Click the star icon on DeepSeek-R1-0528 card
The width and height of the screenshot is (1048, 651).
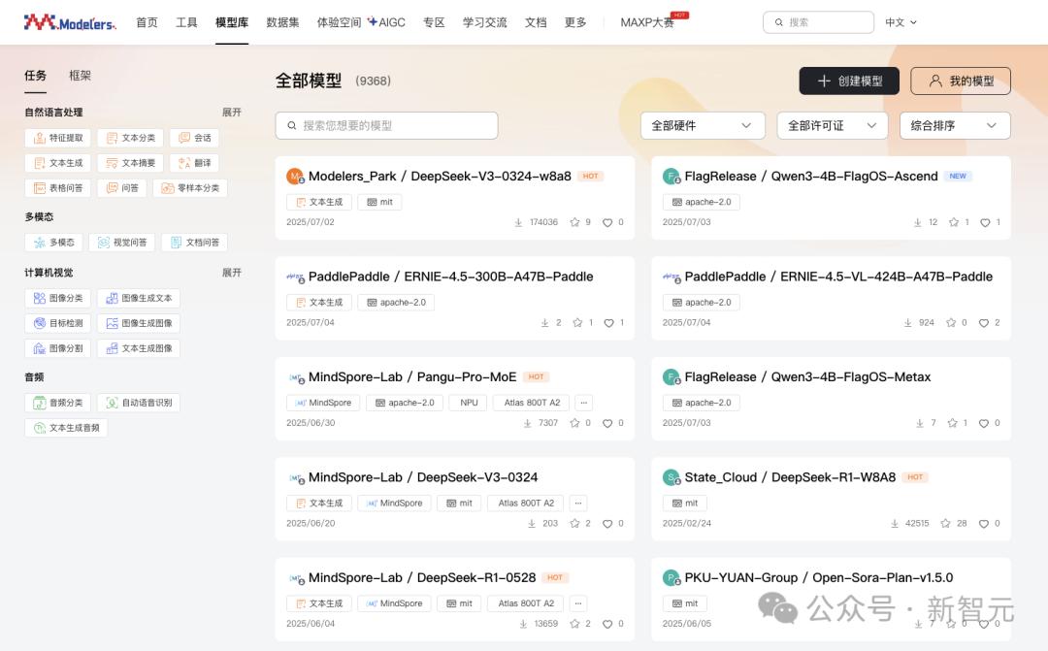(574, 623)
